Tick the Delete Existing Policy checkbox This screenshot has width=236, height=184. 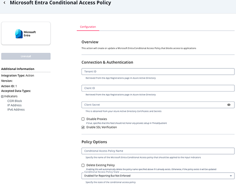(x=83, y=165)
